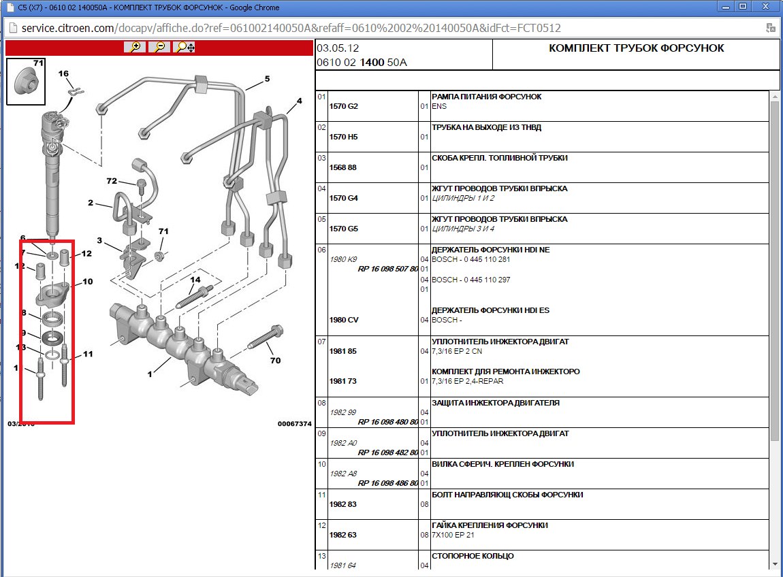783x577 pixels.
Task: Select part number 1981 85
Action: click(x=342, y=352)
